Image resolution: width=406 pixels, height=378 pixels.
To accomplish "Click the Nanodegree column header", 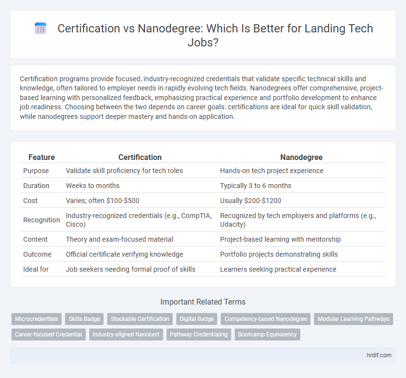I will (302, 157).
